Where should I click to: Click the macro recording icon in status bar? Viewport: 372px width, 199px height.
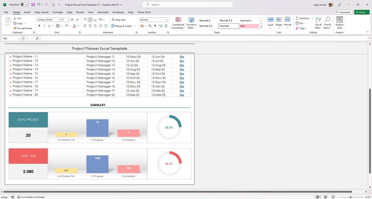13,197
